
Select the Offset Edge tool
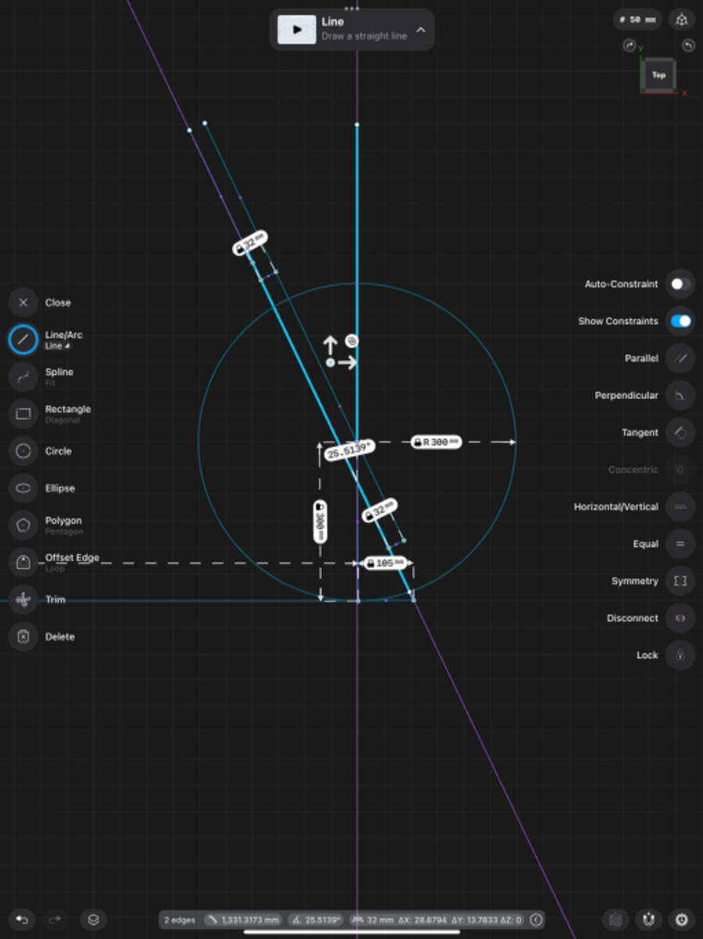tap(23, 562)
